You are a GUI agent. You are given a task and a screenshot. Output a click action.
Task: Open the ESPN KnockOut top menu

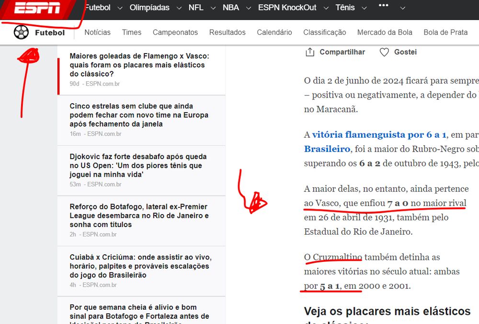pyautogui.click(x=287, y=8)
